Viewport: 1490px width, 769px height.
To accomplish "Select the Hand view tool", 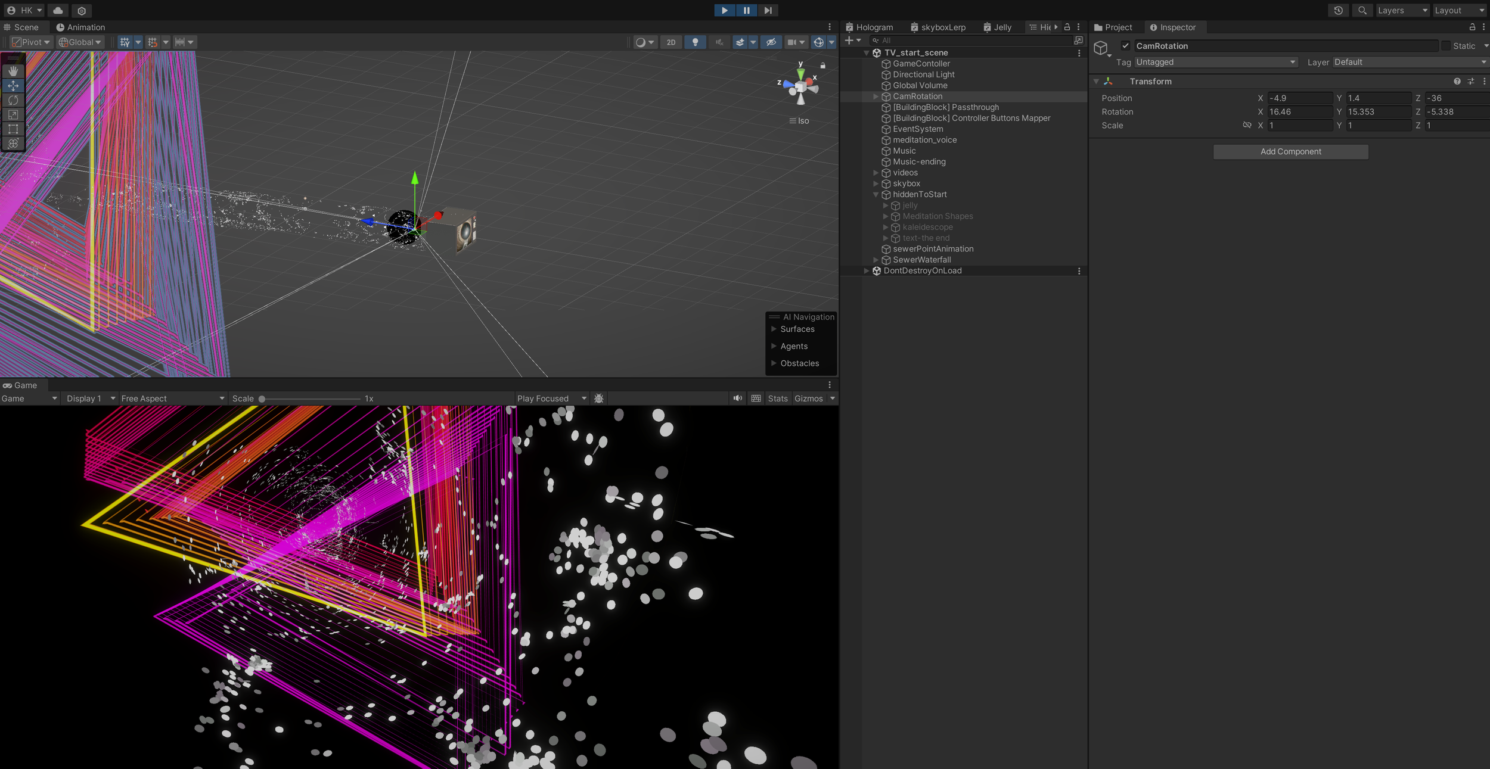I will [13, 71].
